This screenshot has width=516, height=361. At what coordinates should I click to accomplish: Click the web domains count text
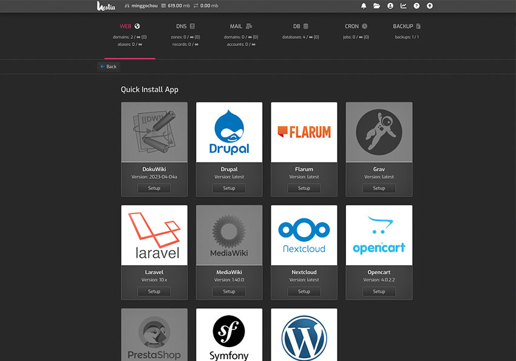[x=130, y=37]
